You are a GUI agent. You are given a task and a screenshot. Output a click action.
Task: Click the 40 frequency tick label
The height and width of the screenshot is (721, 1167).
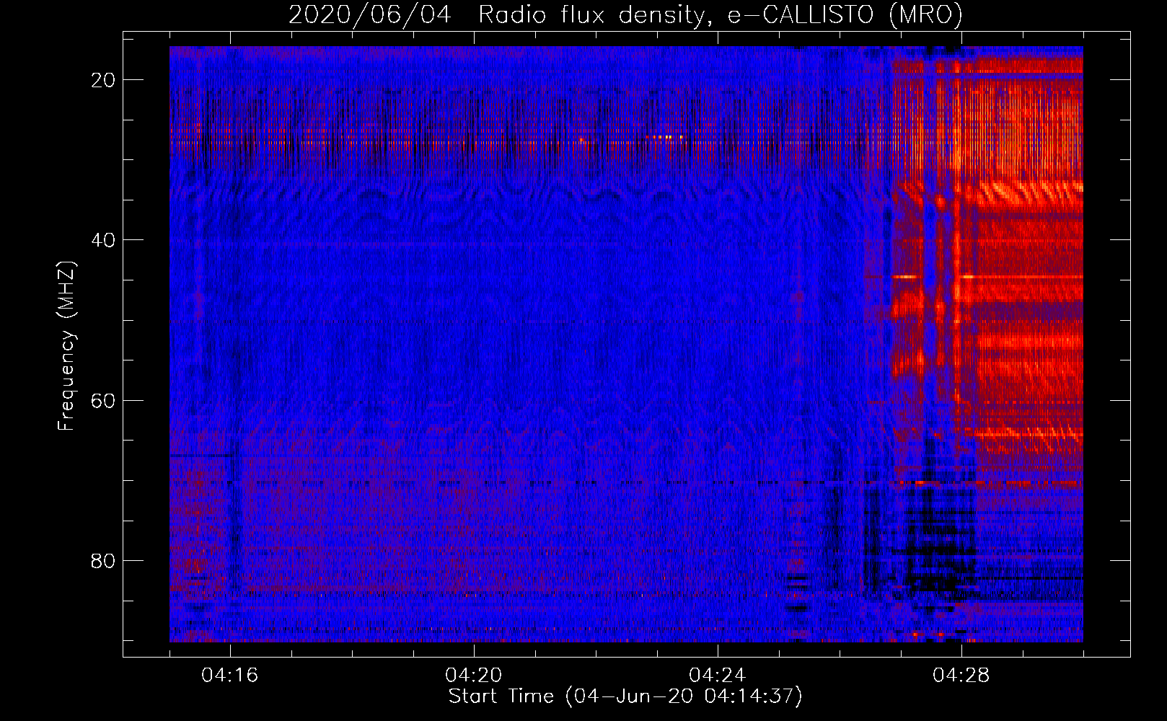(x=103, y=240)
